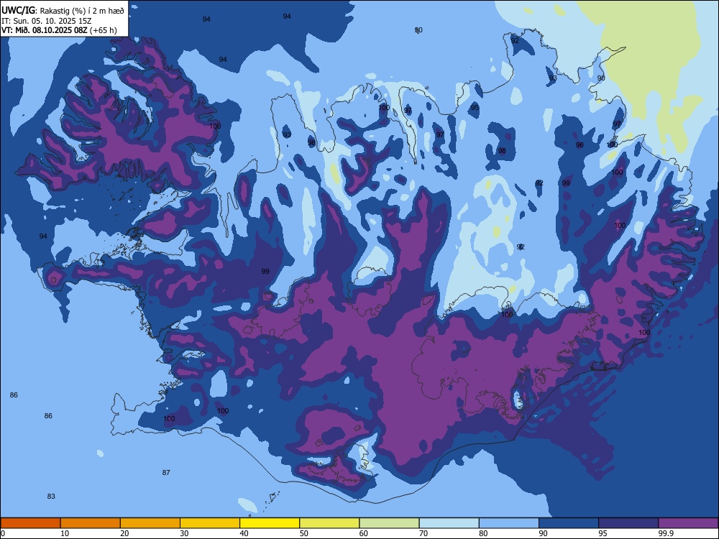Pick the light orange 20–30 legend swatch

pos(150,523)
